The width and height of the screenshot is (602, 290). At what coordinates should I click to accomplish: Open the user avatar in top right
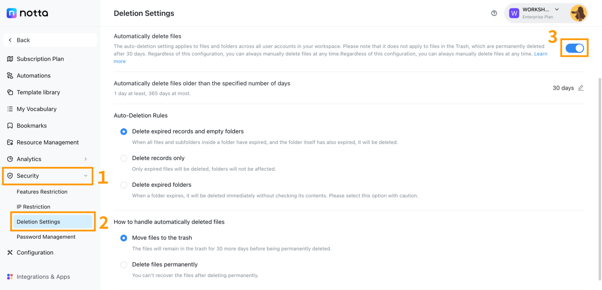(579, 13)
